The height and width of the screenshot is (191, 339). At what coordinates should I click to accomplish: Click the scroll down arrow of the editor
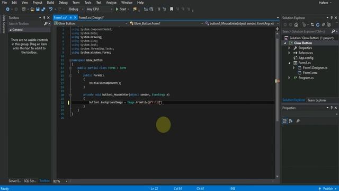click(277, 177)
